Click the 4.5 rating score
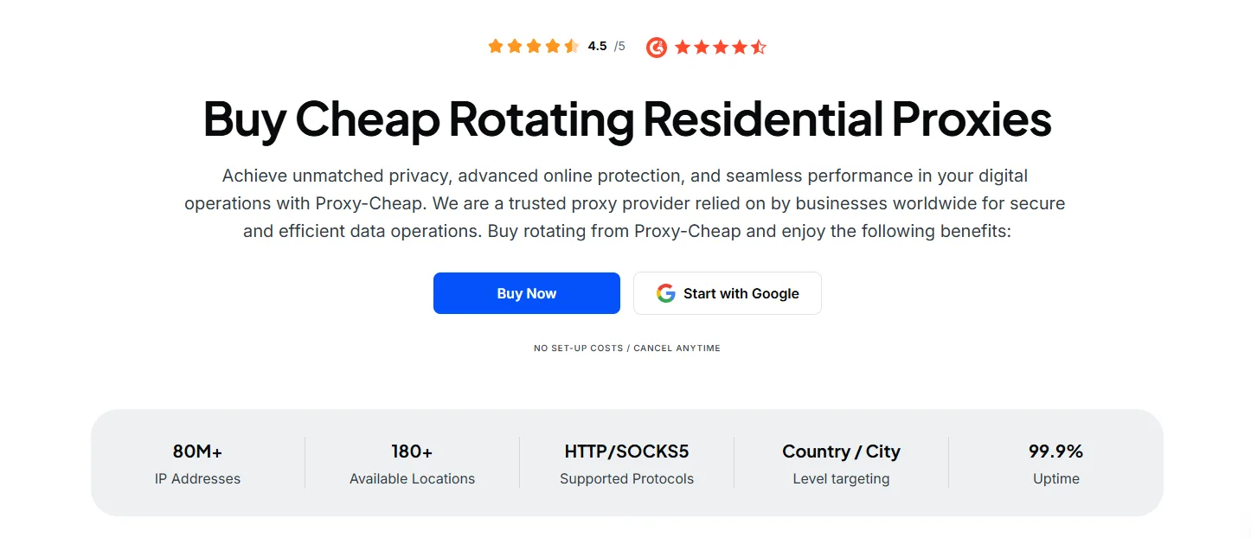 (597, 46)
